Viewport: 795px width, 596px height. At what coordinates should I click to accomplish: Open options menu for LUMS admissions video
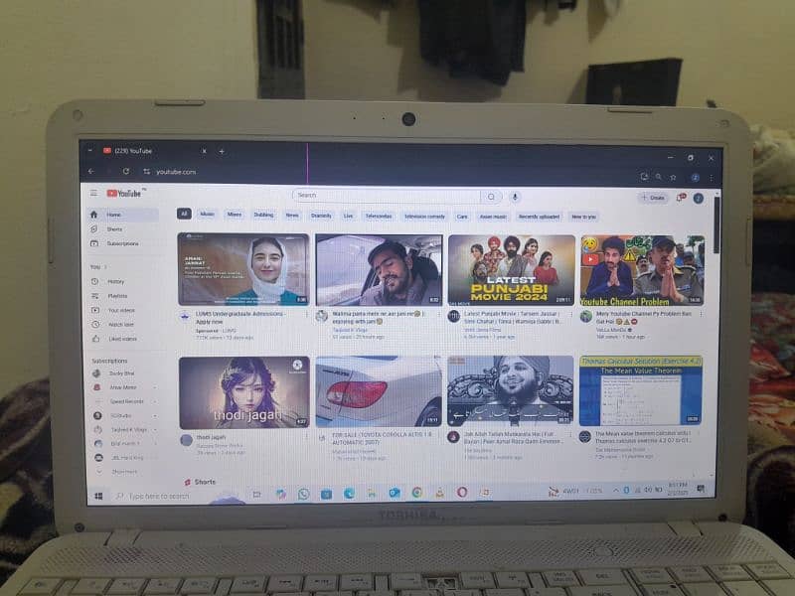click(x=306, y=314)
